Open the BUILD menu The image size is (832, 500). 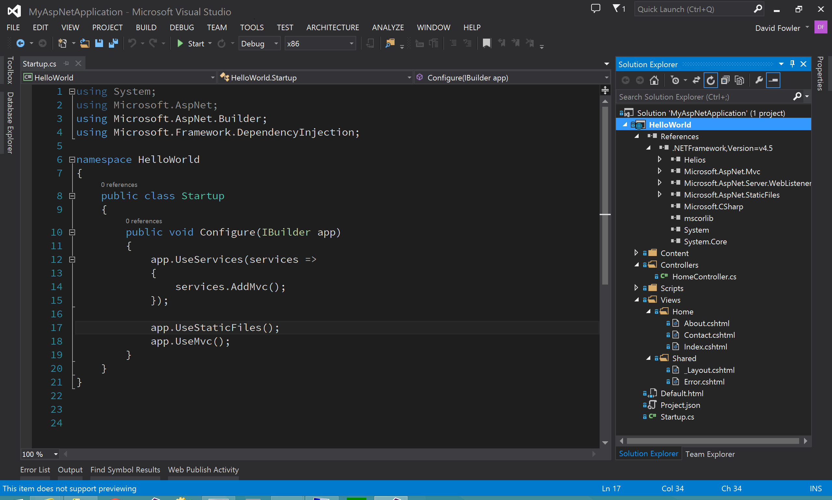pyautogui.click(x=146, y=27)
